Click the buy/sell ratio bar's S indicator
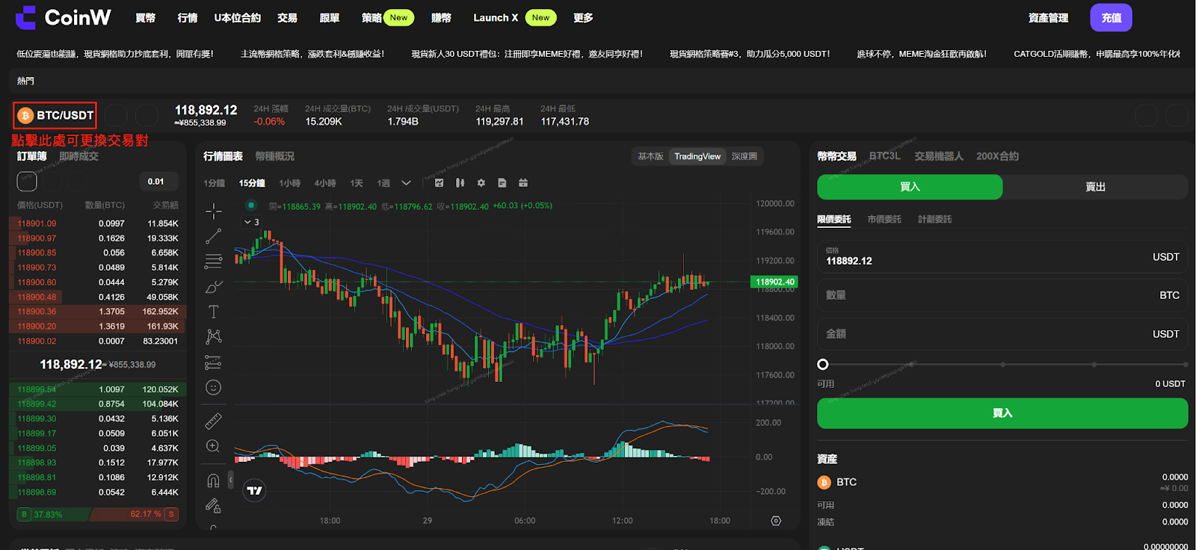The height and width of the screenshot is (550, 1196). (171, 514)
